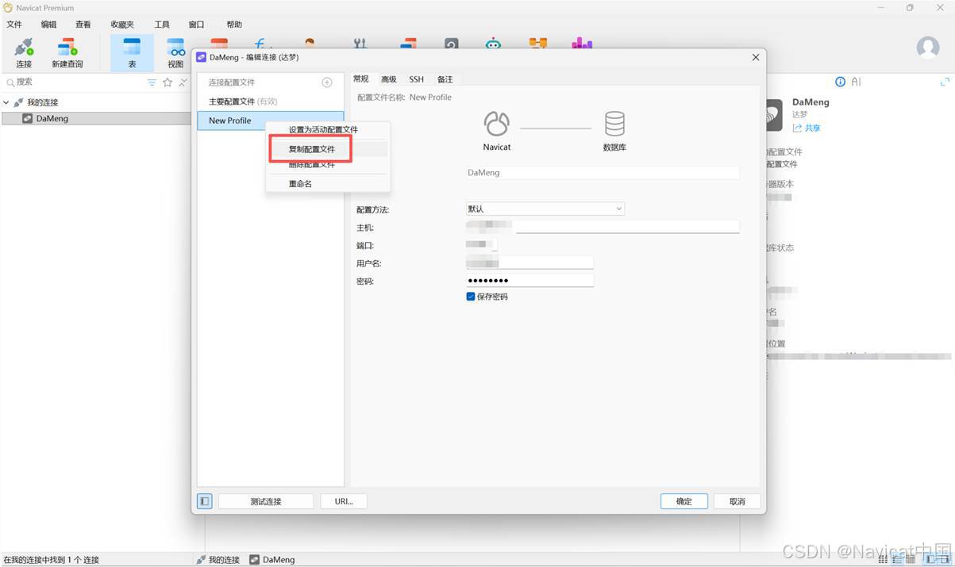Toggle the 保存密码 checkbox
Viewport: 955px width, 567px height.
click(471, 297)
